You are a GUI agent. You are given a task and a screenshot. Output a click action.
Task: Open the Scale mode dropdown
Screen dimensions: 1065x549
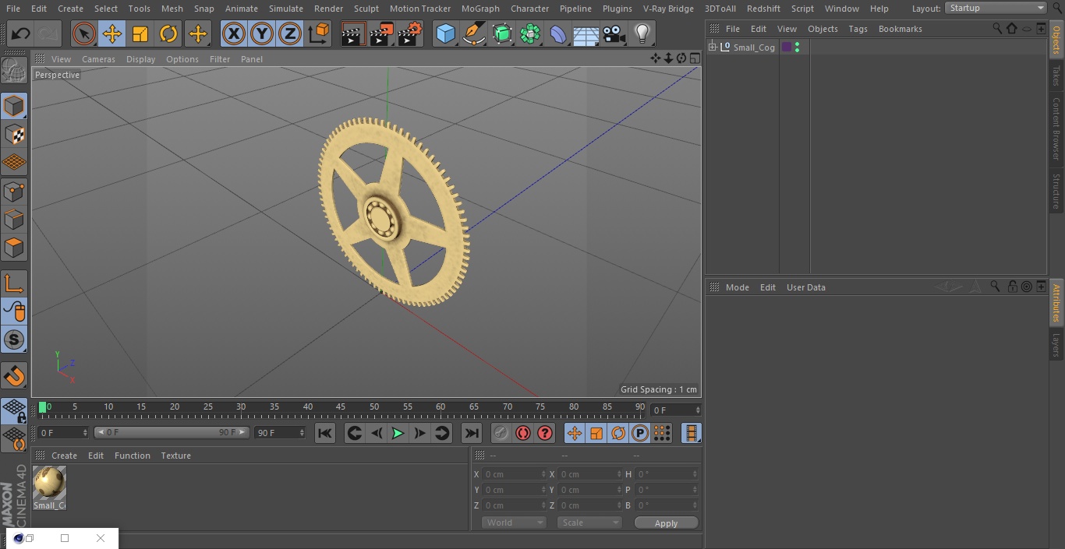pos(589,523)
